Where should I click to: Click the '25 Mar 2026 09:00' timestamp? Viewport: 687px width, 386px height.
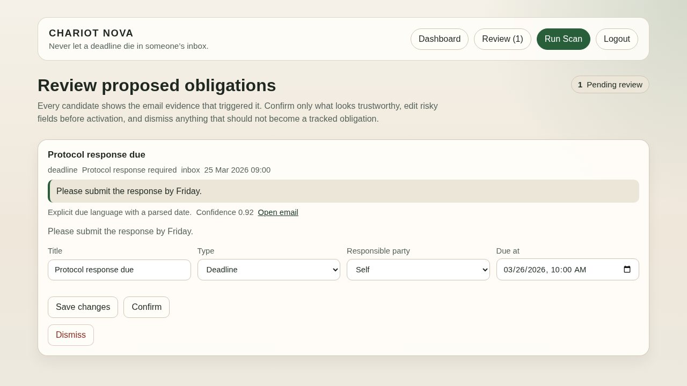[x=237, y=170]
